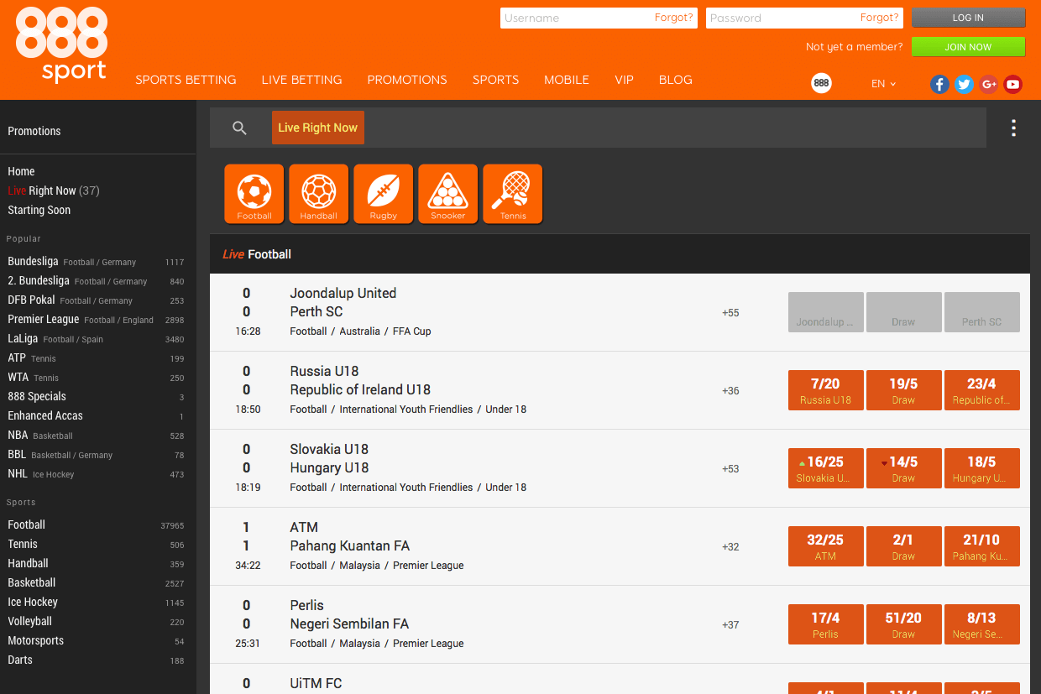Click the search magnifier icon
This screenshot has width=1041, height=694.
239,128
